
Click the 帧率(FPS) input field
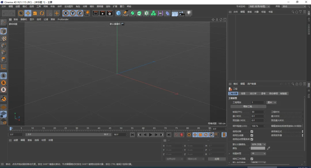[258, 112]
